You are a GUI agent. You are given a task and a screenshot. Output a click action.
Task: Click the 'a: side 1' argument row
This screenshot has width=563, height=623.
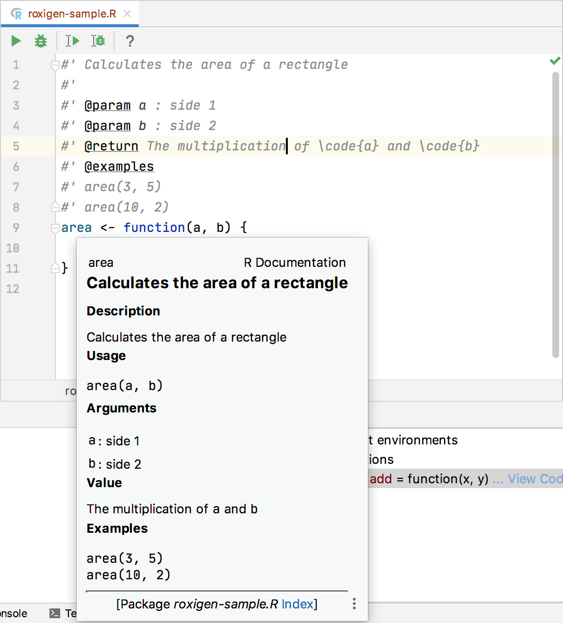point(114,441)
